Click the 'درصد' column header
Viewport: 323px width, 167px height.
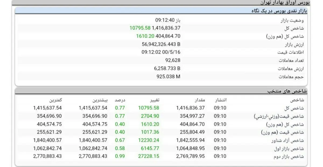point(120,100)
